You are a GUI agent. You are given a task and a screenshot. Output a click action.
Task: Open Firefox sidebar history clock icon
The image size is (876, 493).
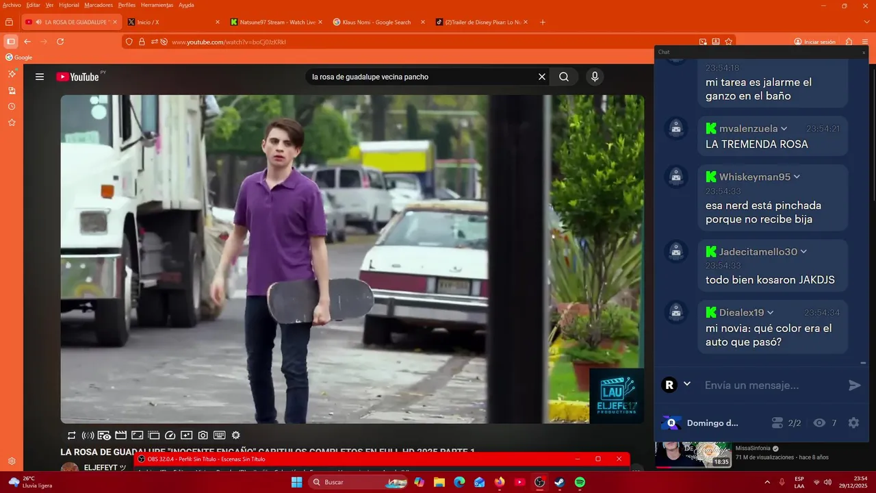[x=12, y=106]
